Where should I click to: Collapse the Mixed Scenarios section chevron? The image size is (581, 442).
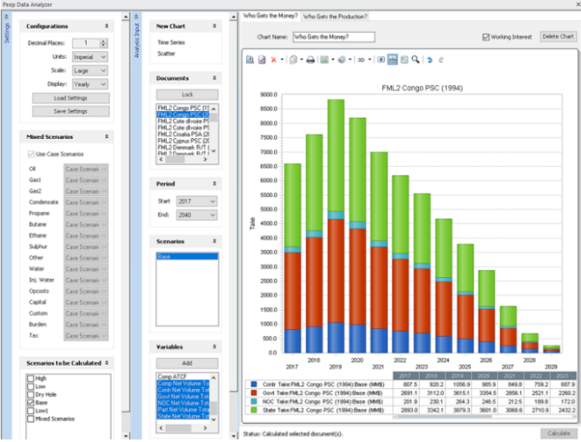tap(107, 136)
